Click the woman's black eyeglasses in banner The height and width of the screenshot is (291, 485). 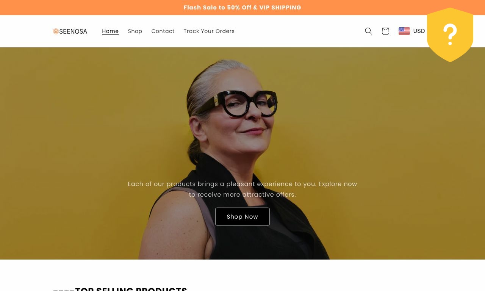click(239, 103)
